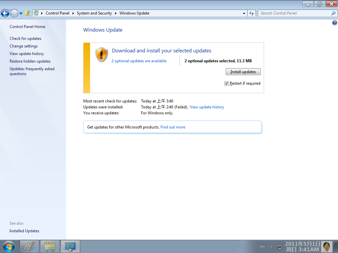Navigate to the Control Panel breadcrumb
Viewport: 338px width, 253px height.
pos(57,13)
